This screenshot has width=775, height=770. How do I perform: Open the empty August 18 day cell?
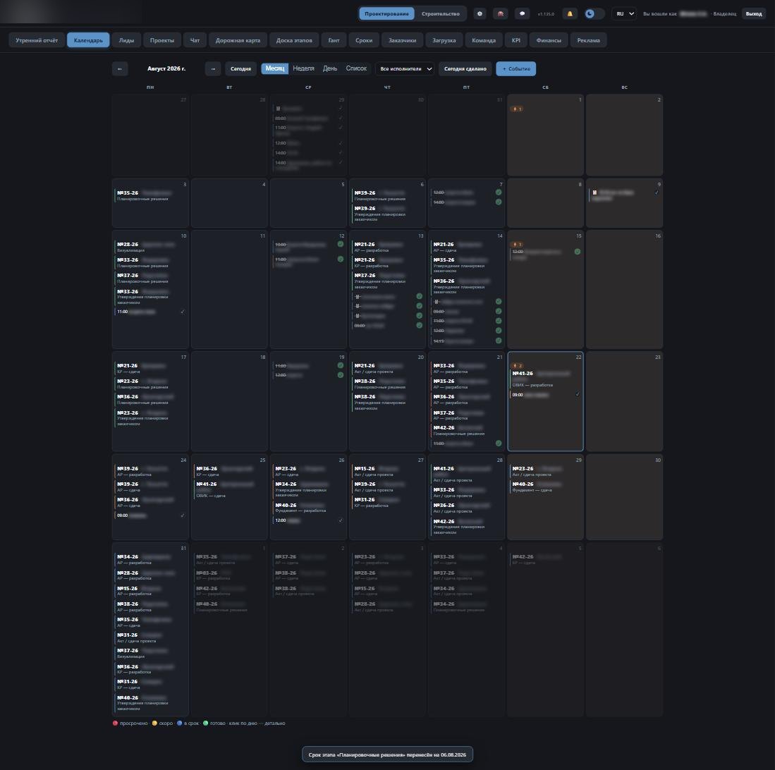pyautogui.click(x=229, y=401)
